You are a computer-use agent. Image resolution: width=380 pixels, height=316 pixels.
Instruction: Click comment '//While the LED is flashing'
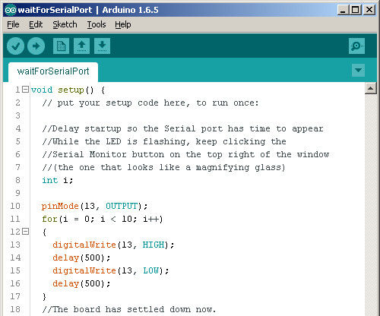(164, 141)
